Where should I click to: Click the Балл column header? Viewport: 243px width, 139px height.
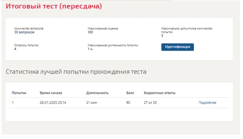(x=130, y=93)
